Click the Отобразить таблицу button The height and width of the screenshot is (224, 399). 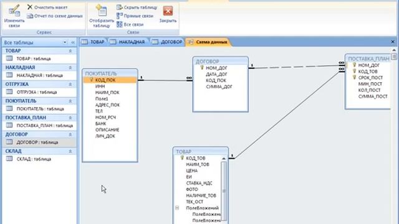(101, 17)
